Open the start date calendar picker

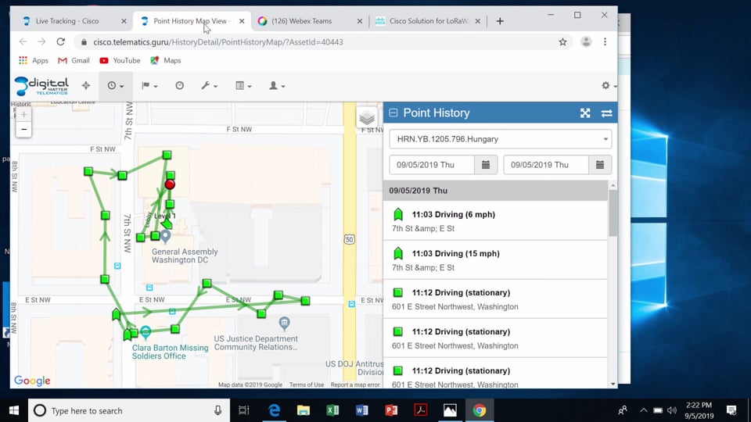coord(486,165)
